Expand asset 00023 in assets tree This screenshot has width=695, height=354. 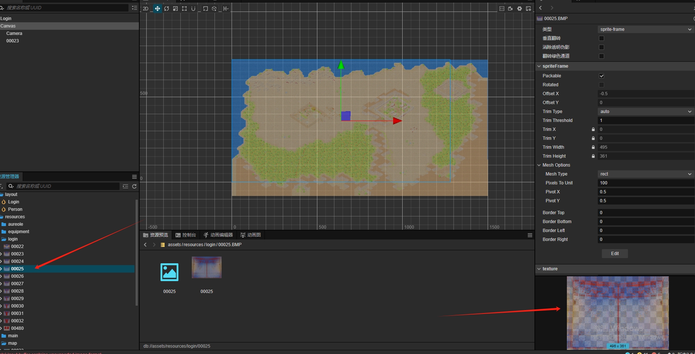pyautogui.click(x=1, y=254)
